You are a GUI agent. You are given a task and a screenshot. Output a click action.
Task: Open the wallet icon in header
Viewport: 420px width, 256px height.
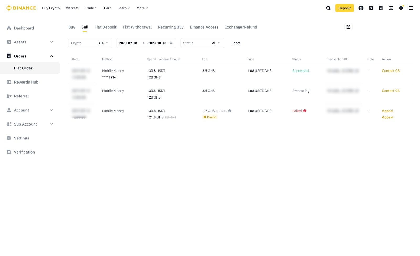[x=371, y=8]
